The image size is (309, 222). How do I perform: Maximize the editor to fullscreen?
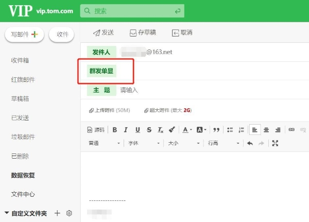click(275, 143)
